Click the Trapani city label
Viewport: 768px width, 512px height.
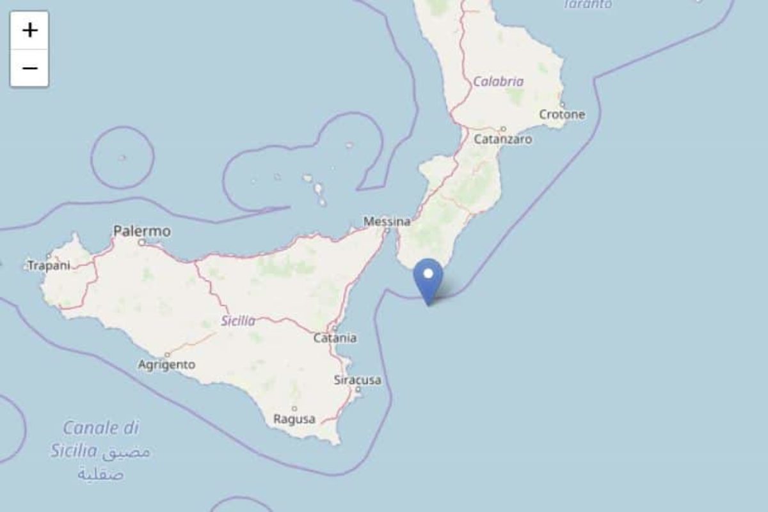(x=49, y=265)
